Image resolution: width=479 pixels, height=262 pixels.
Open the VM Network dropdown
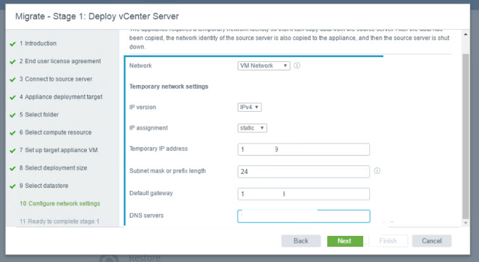coord(263,66)
